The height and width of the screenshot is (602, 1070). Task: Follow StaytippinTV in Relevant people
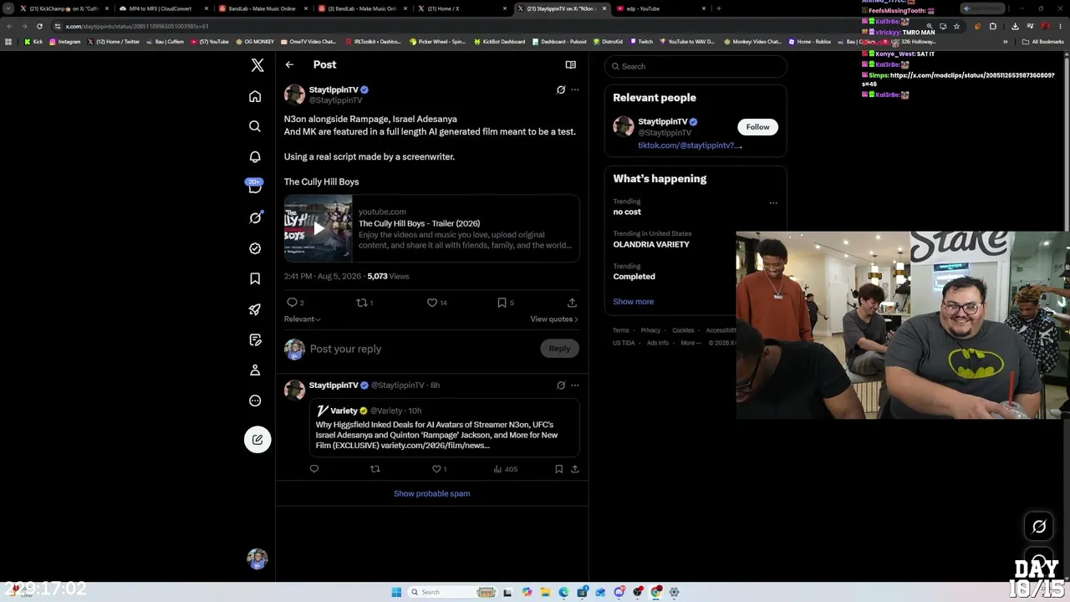(x=757, y=127)
